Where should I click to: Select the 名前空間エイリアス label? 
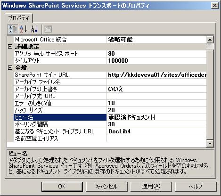click(x=60, y=139)
